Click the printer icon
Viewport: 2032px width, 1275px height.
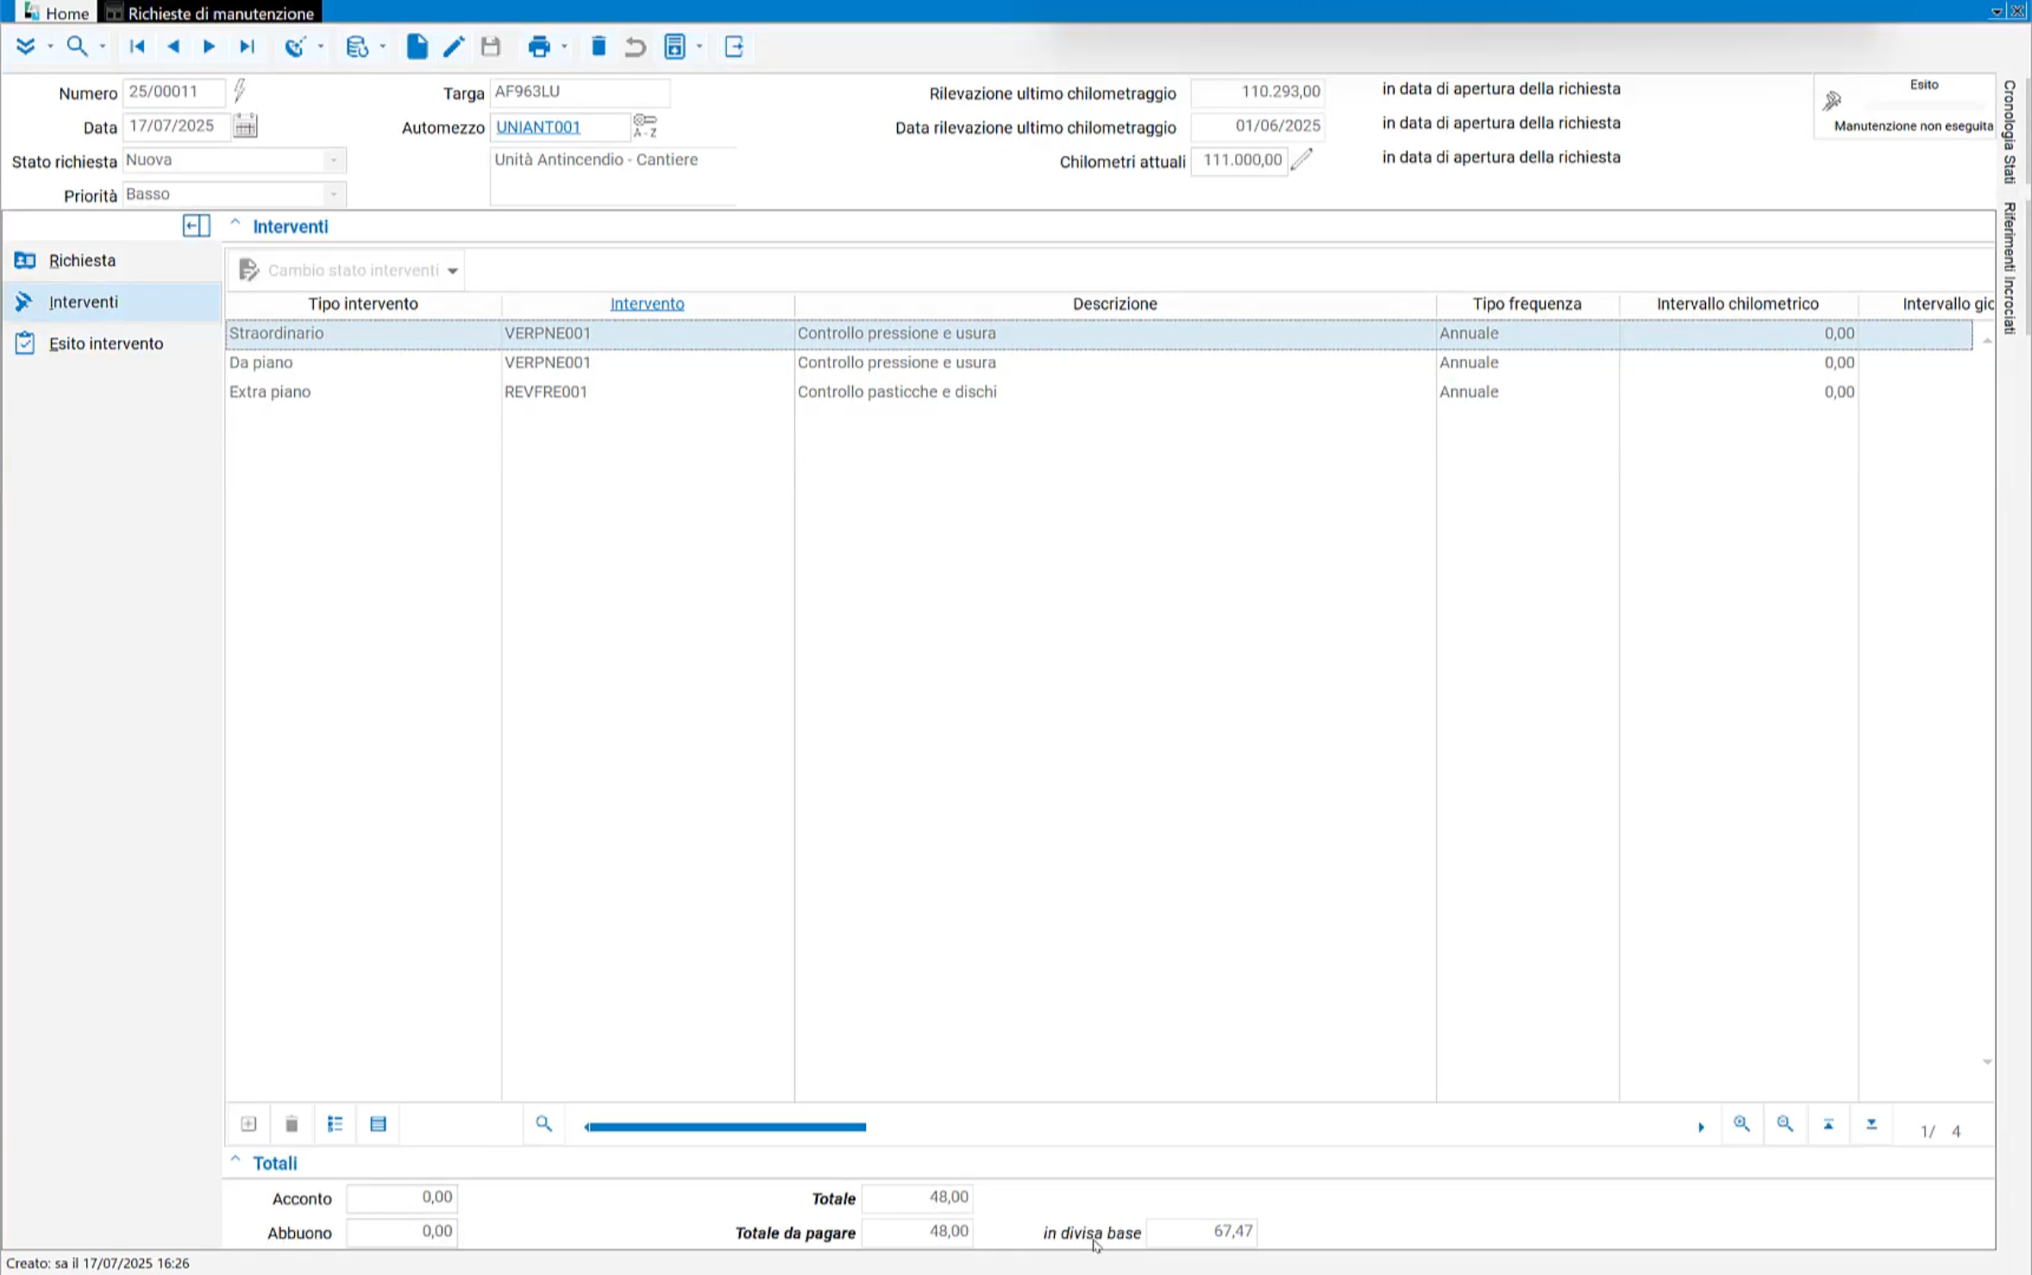(539, 47)
